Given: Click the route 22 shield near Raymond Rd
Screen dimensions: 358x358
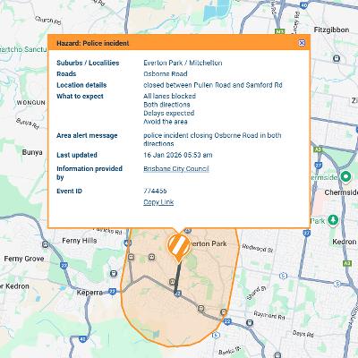Looking at the screenshot, I should pos(227,321).
